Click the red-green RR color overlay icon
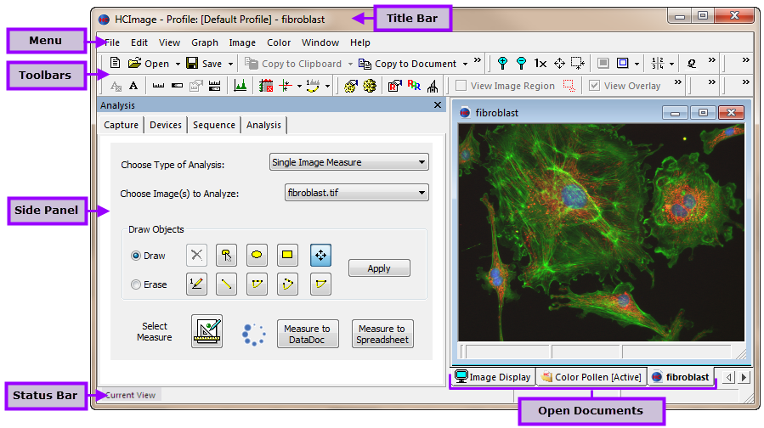Screen dimensions: 764x428 414,86
